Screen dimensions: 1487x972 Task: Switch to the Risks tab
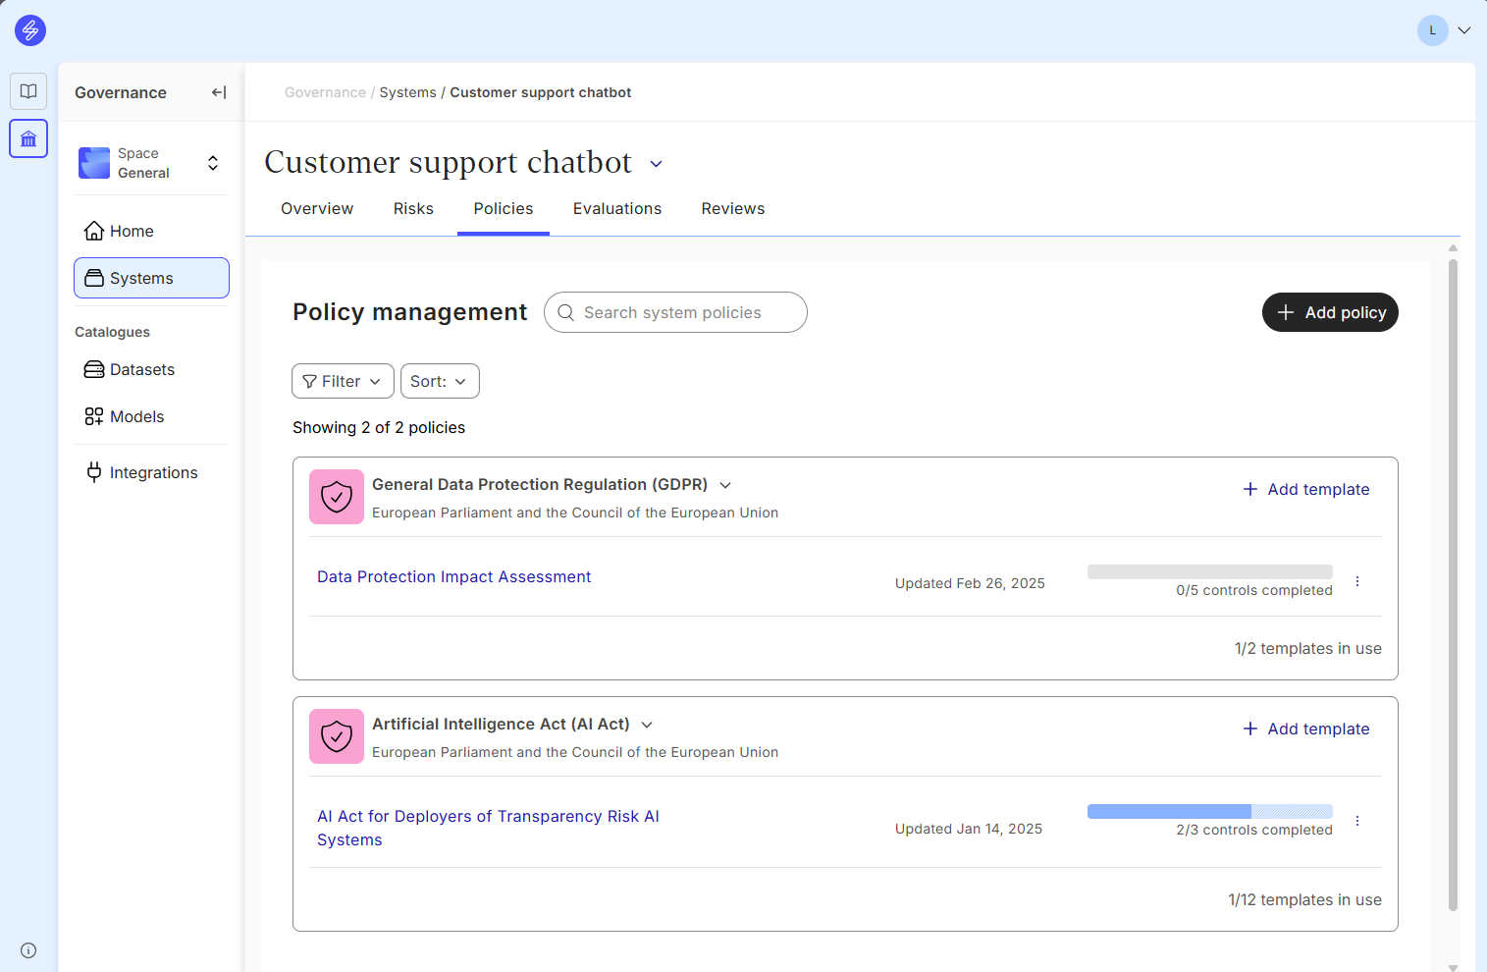tap(413, 208)
